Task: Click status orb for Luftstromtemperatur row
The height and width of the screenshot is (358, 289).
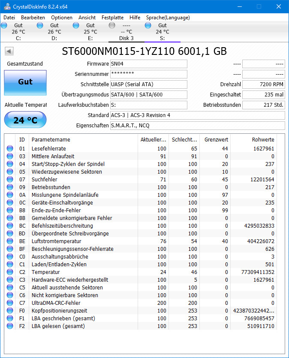Action: coord(10,241)
